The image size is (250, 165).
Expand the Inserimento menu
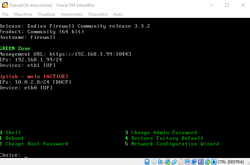point(72,14)
